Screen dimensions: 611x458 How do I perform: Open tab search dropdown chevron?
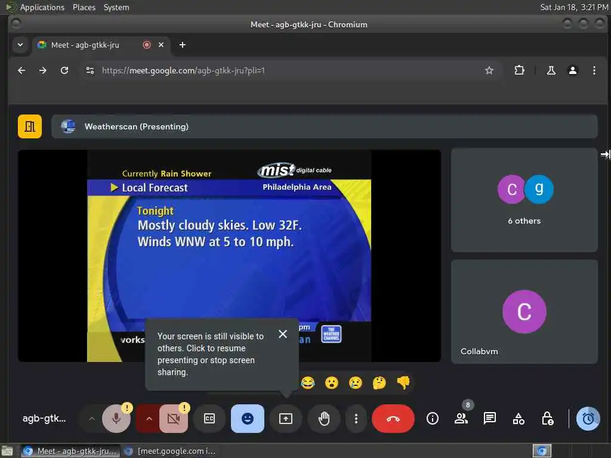(20, 45)
